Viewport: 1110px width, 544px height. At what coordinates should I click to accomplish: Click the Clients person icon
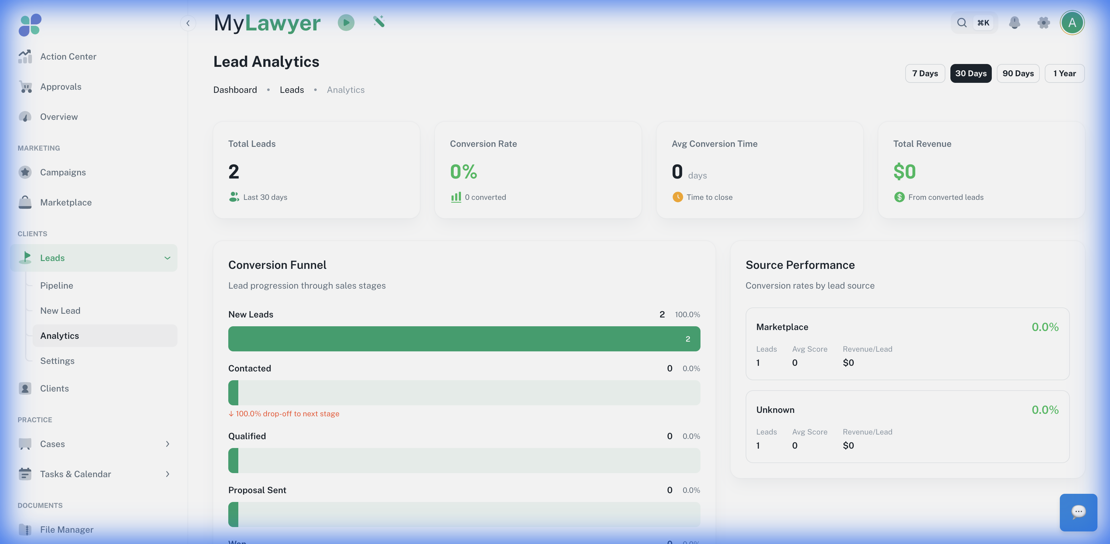(x=25, y=388)
